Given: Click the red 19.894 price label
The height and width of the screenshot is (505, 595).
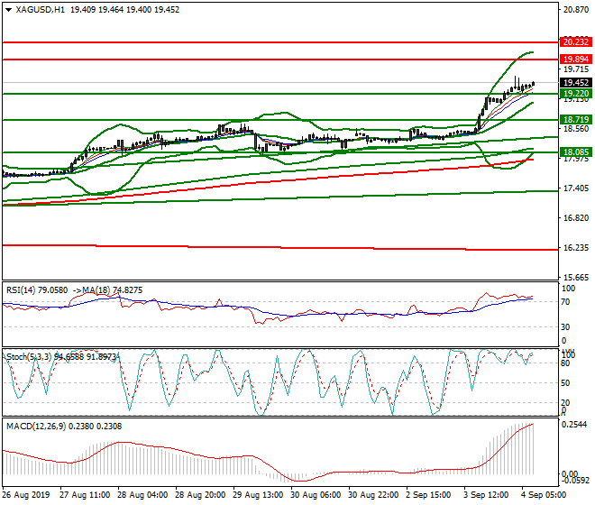Looking at the screenshot, I should tap(576, 60).
